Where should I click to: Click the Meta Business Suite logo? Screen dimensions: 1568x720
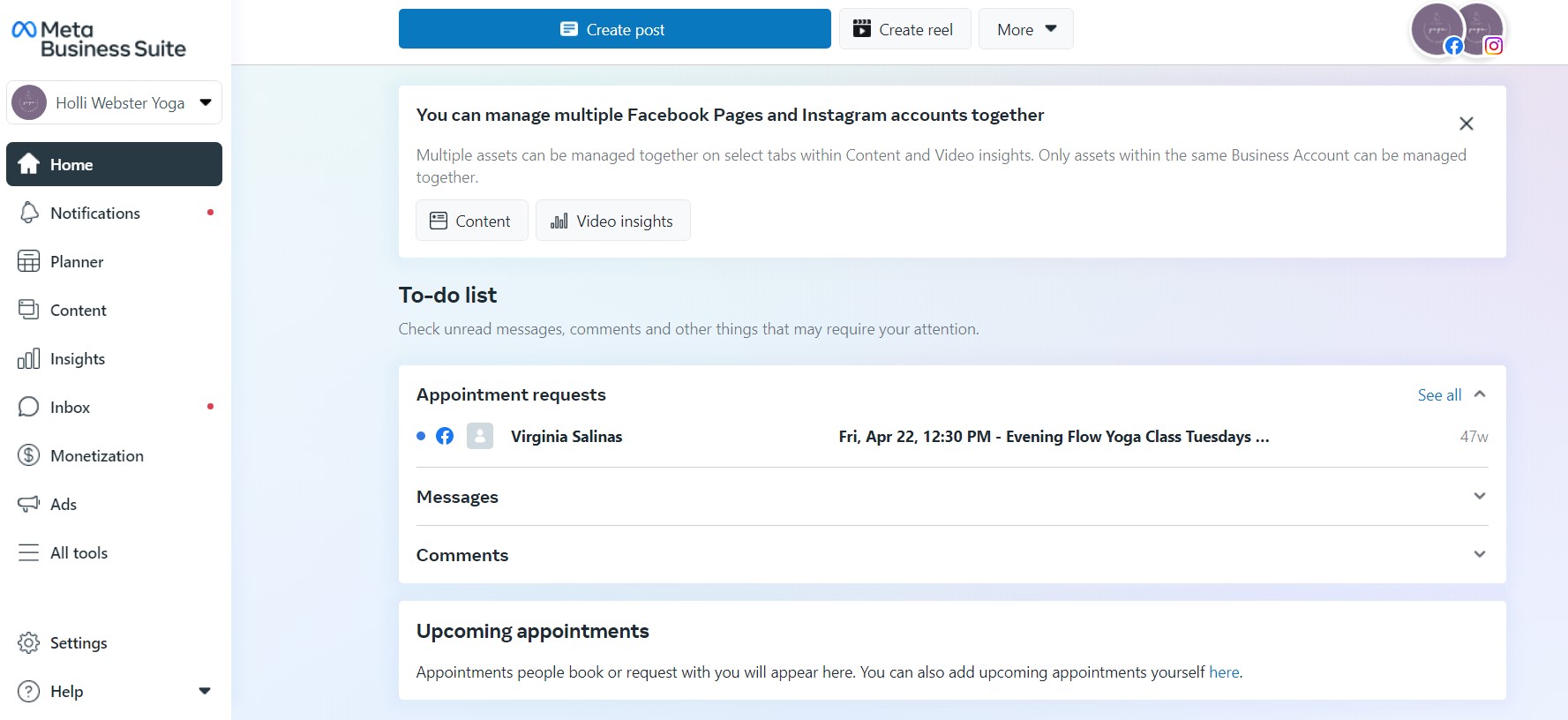pyautogui.click(x=99, y=40)
